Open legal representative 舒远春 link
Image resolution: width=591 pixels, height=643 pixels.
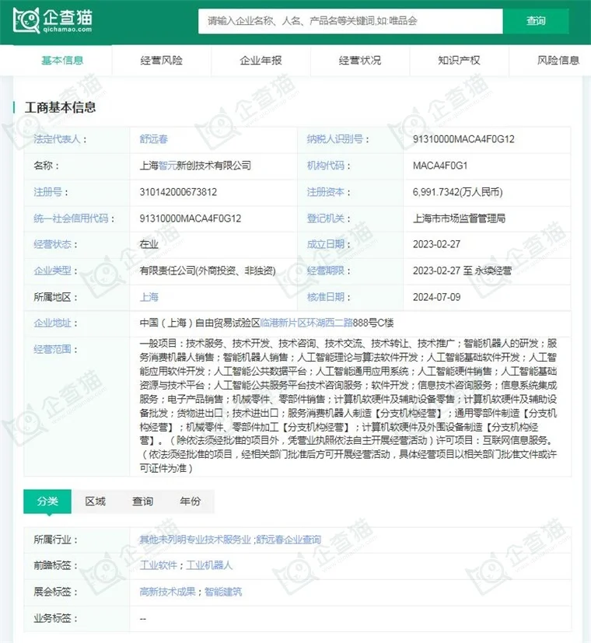click(x=154, y=139)
